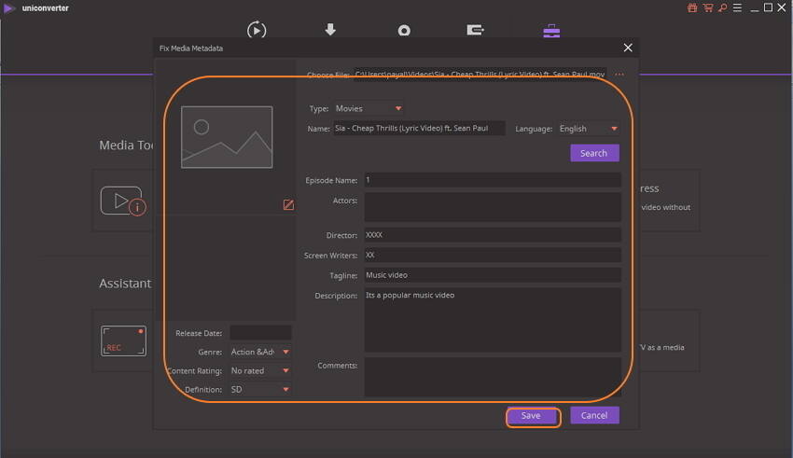
Task: Open the Genre dropdown
Action: pos(260,352)
